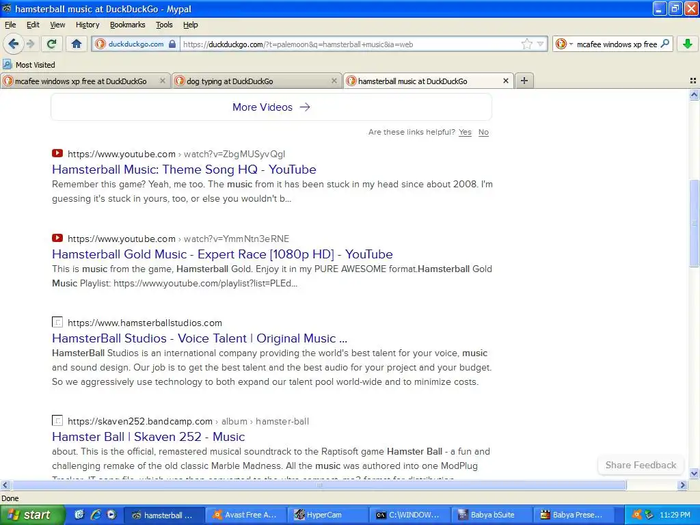
Task: Select the hamsterball music at DuckDuckGo tab
Action: click(412, 81)
